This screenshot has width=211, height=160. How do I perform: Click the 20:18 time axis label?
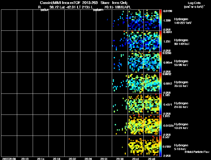(x=56, y=159)
